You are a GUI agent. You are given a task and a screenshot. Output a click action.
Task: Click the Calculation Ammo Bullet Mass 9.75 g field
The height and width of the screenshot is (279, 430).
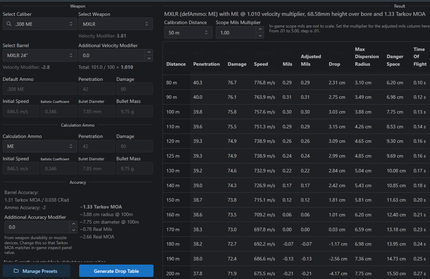[x=135, y=169]
